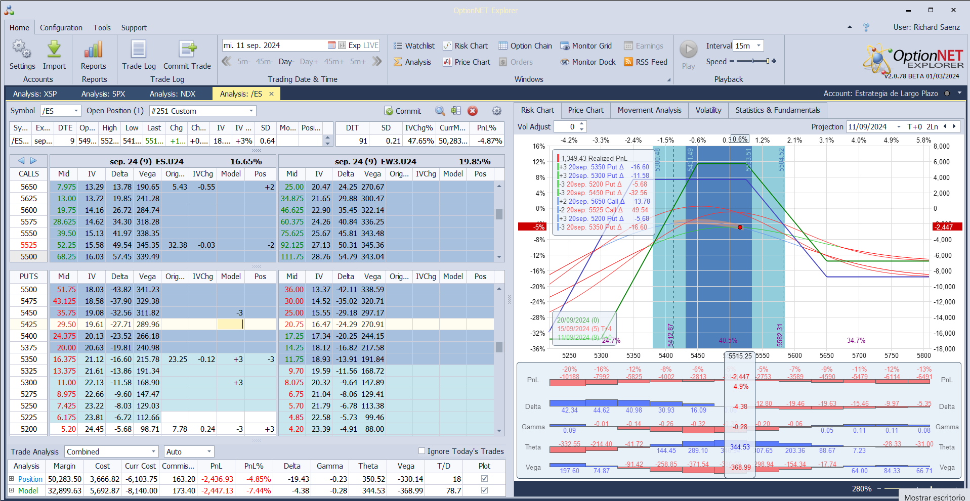Click the Import green arrow icon
Viewport: 970px width, 501px height.
[54, 49]
